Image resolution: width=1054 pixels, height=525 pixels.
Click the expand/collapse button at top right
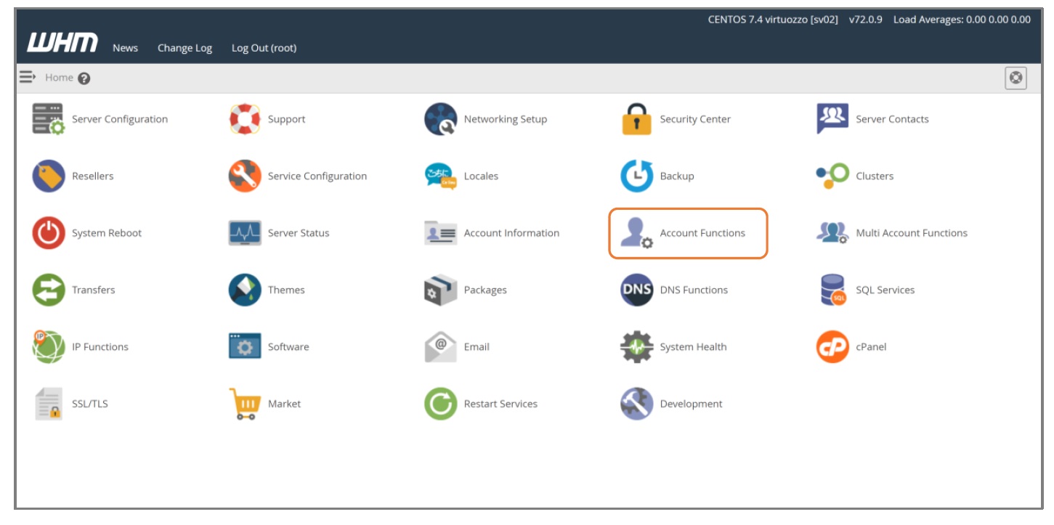pyautogui.click(x=1016, y=78)
